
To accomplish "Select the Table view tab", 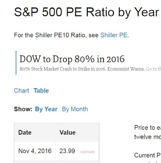I will [41, 90].
